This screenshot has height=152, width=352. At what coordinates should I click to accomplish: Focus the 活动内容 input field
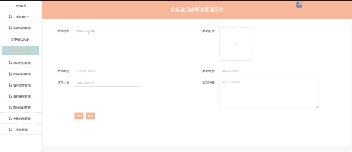click(x=107, y=83)
